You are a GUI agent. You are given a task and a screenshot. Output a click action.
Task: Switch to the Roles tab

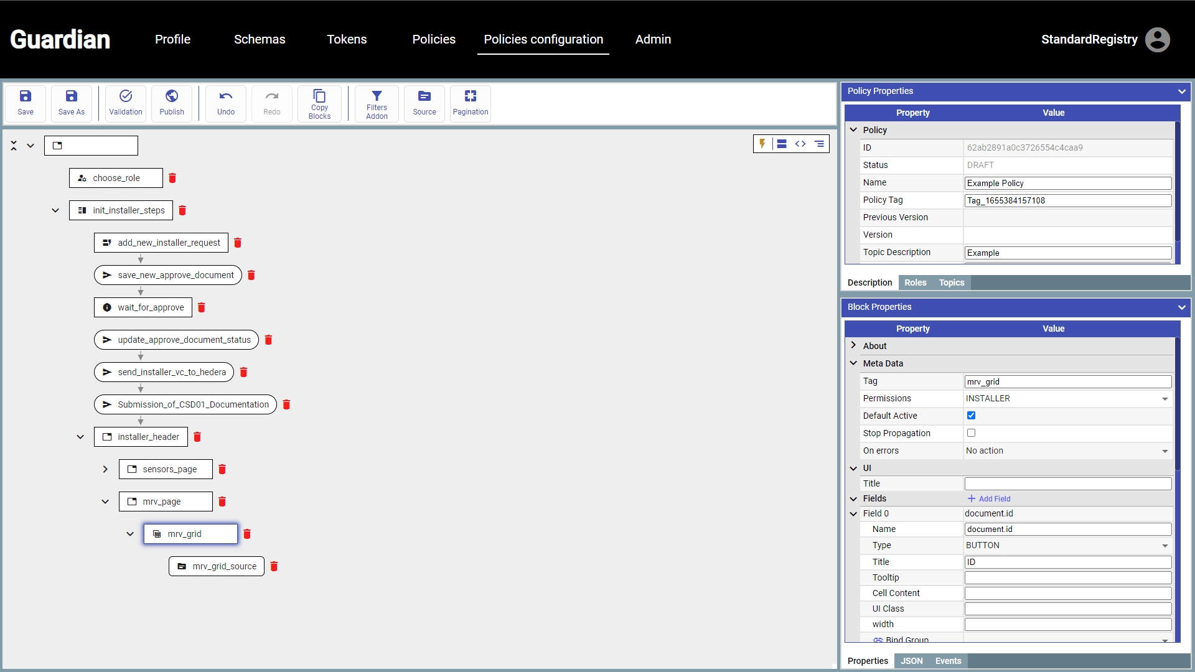point(915,282)
